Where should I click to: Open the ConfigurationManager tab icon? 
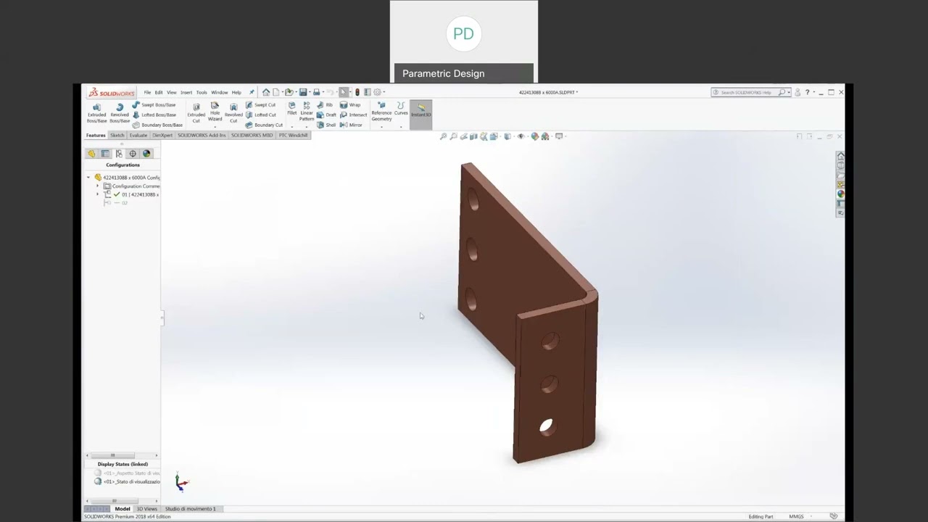tap(119, 154)
